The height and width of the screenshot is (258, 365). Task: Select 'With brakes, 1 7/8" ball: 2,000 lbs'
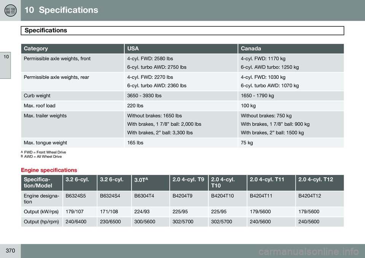point(164,124)
